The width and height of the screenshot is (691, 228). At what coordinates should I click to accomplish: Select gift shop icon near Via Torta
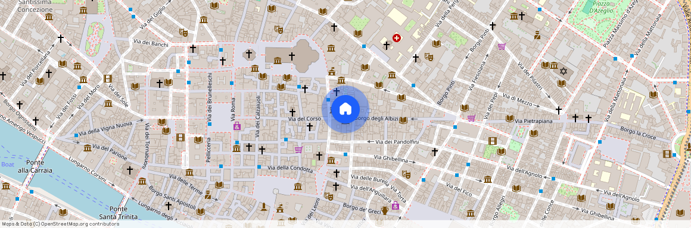click(x=396, y=205)
